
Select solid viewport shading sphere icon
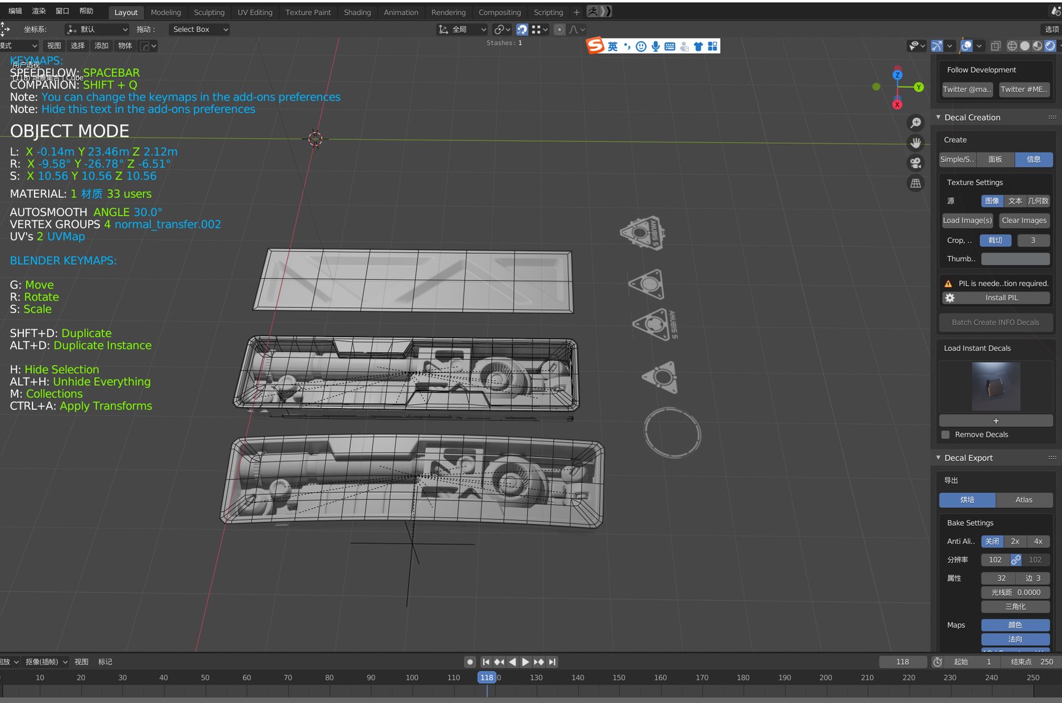coord(1025,46)
